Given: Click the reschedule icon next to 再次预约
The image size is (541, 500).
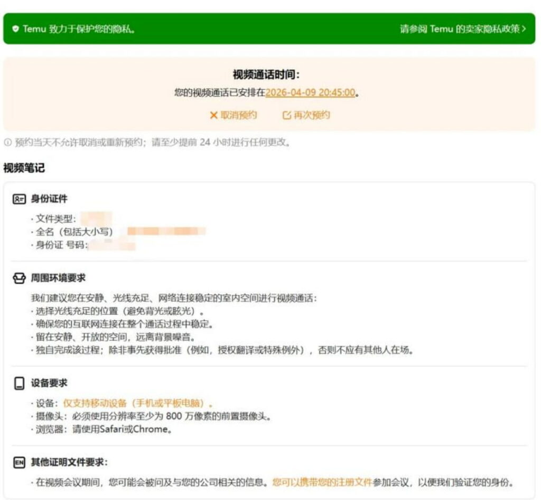Looking at the screenshot, I should 287,115.
